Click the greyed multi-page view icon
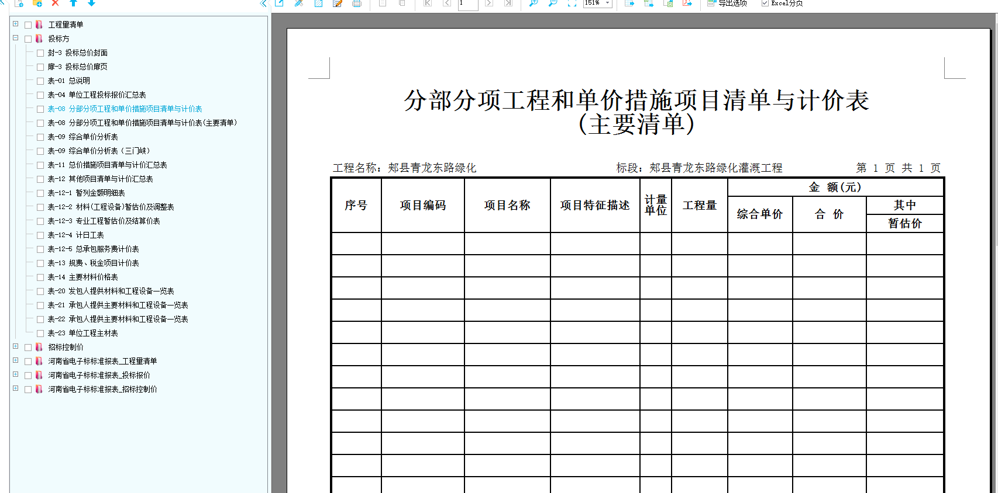 coord(402,3)
